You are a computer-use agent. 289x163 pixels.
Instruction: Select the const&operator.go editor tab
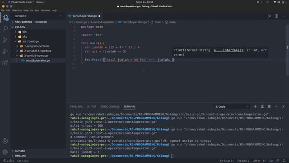click(84, 16)
